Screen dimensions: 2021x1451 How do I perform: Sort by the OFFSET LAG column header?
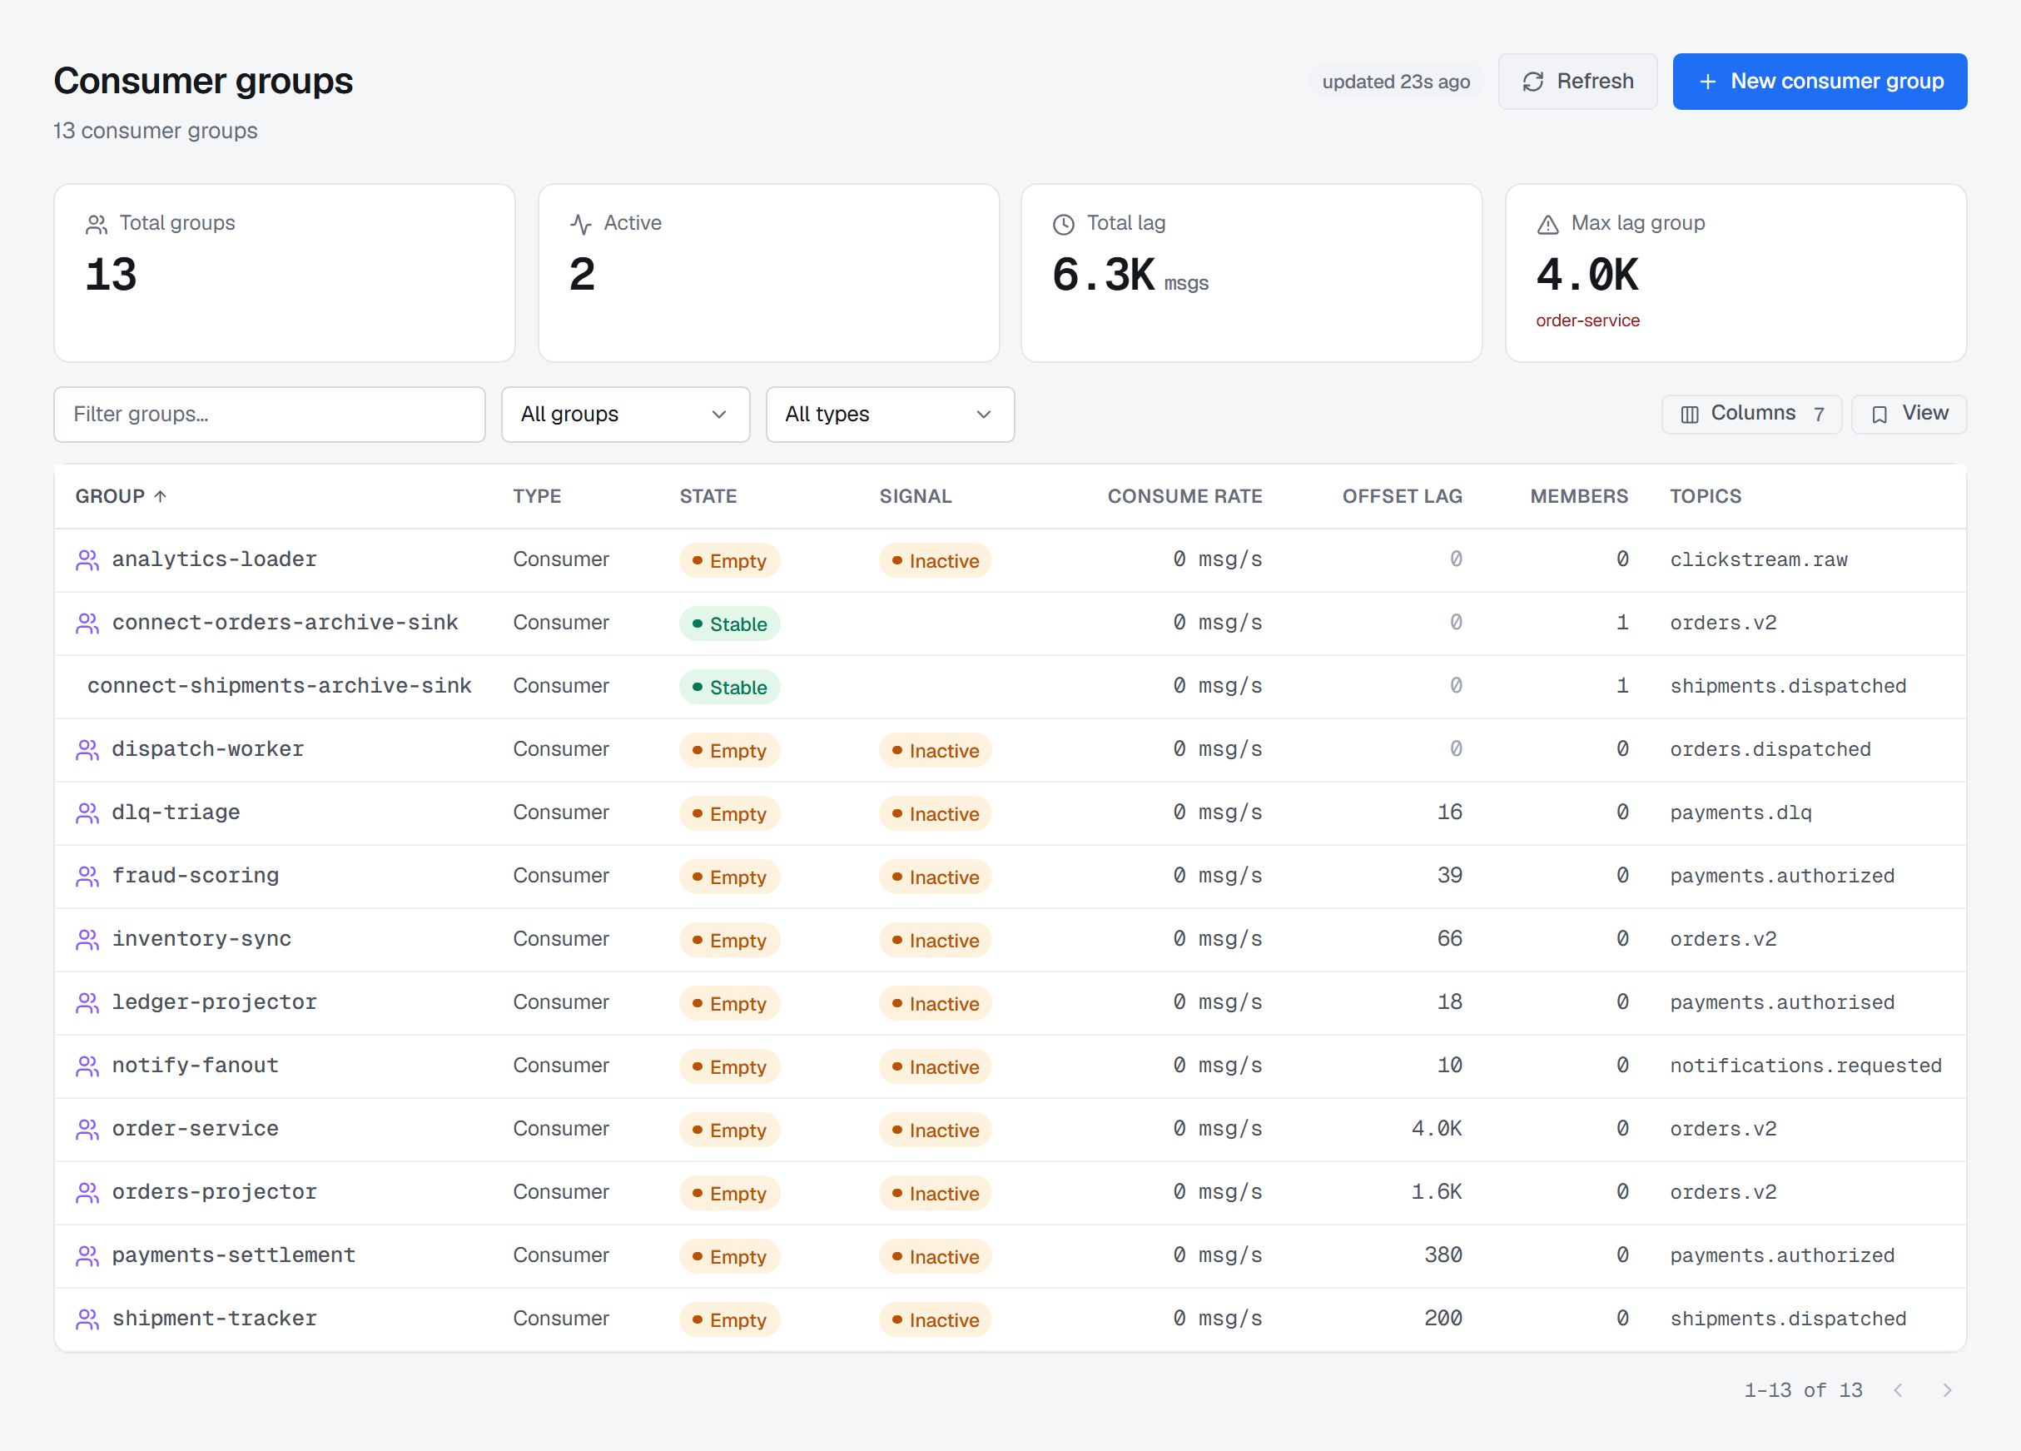tap(1403, 496)
